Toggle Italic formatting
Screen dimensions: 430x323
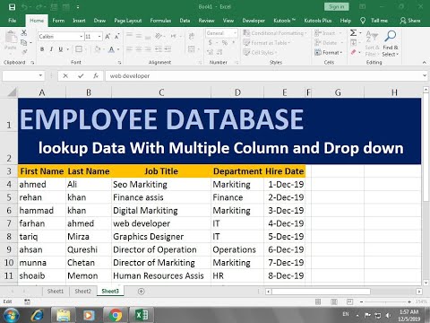[x=51, y=49]
